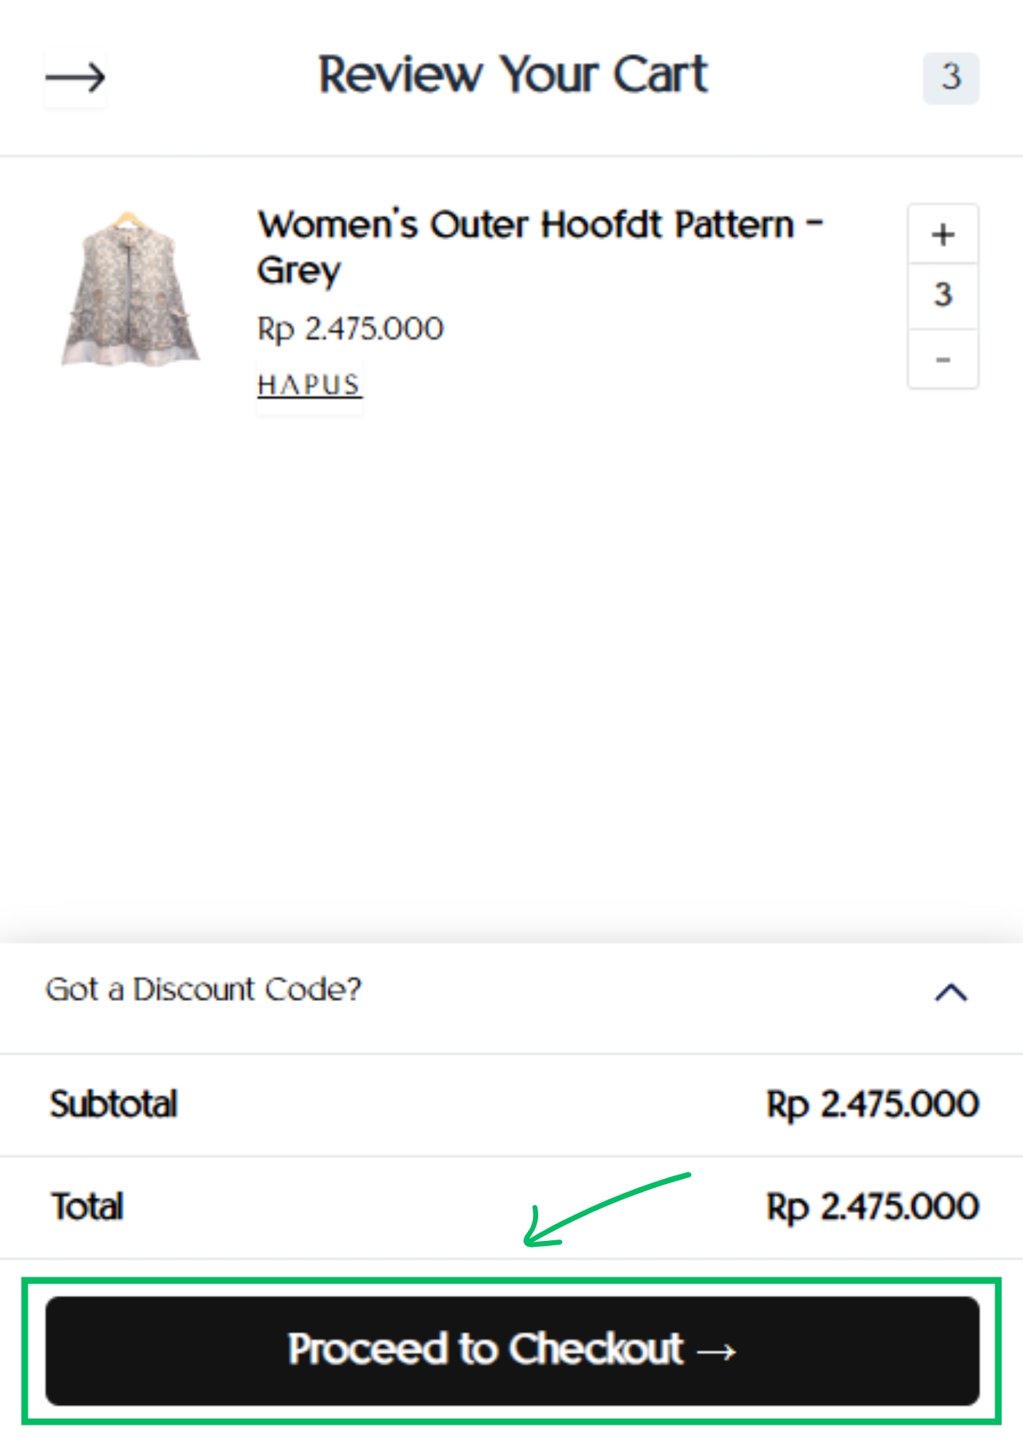Click the Total label
This screenshot has width=1023, height=1440.
coord(87,1207)
